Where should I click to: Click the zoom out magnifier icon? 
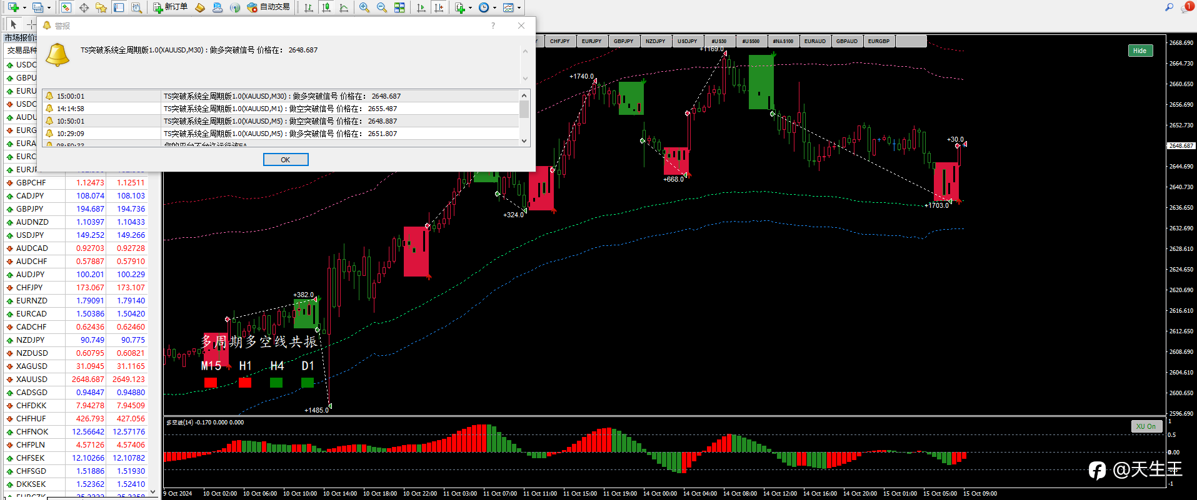(382, 7)
